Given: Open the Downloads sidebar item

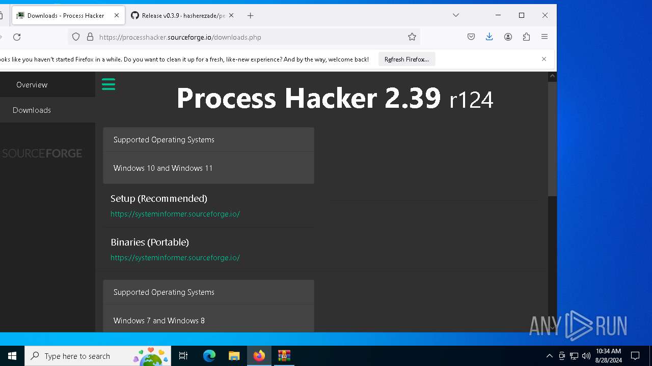Looking at the screenshot, I should click(32, 110).
